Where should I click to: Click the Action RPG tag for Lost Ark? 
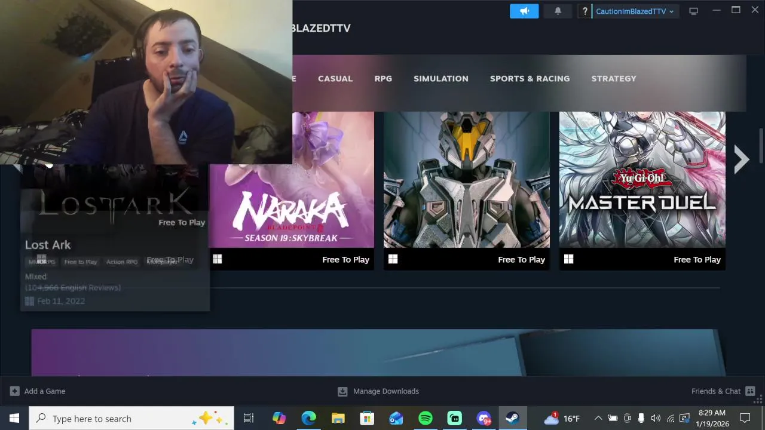[122, 262]
